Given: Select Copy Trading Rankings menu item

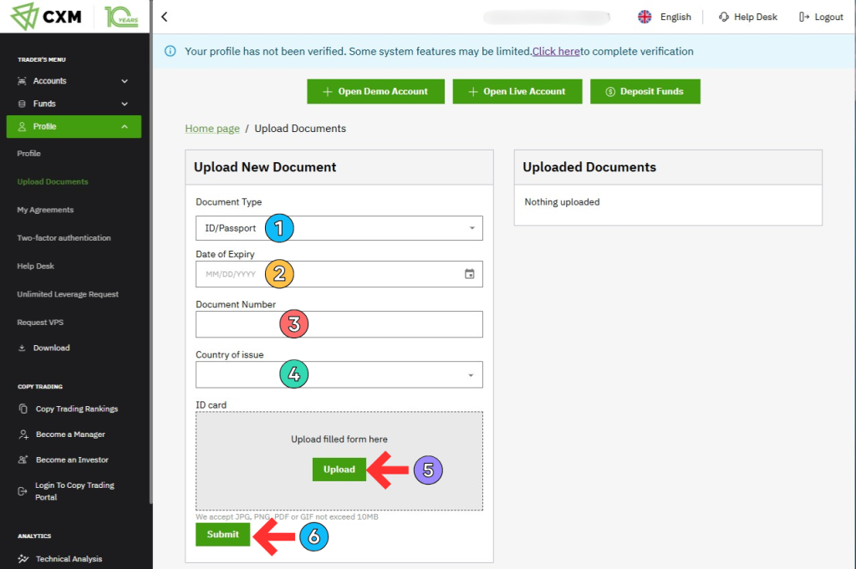Looking at the screenshot, I should coord(76,409).
